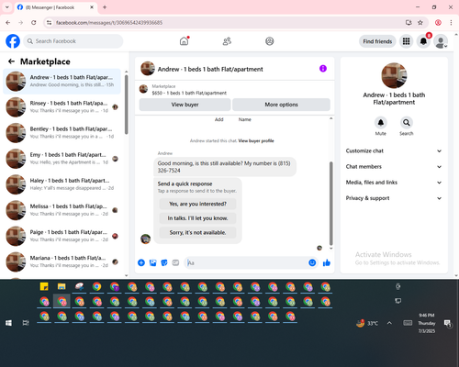Open the Chrome tab search dropdown
459x367 pixels.
point(7,7)
